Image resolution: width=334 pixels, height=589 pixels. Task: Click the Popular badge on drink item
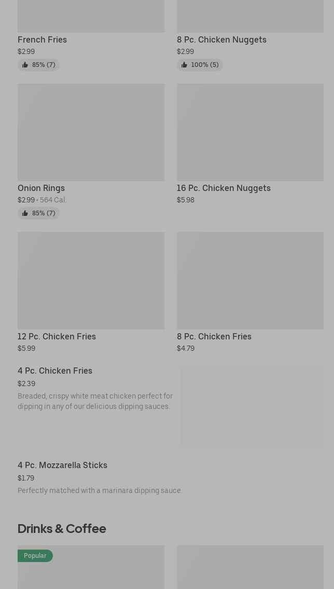(x=35, y=556)
